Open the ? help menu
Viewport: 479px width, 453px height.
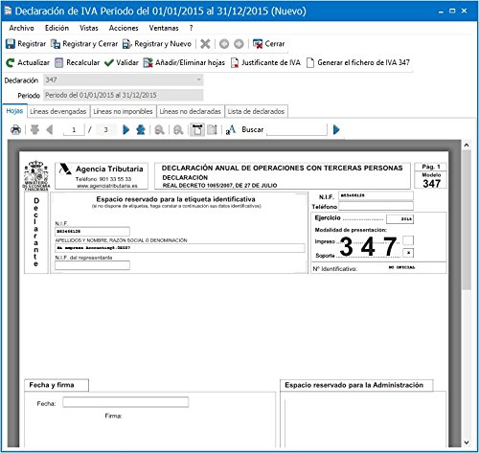tap(191, 28)
